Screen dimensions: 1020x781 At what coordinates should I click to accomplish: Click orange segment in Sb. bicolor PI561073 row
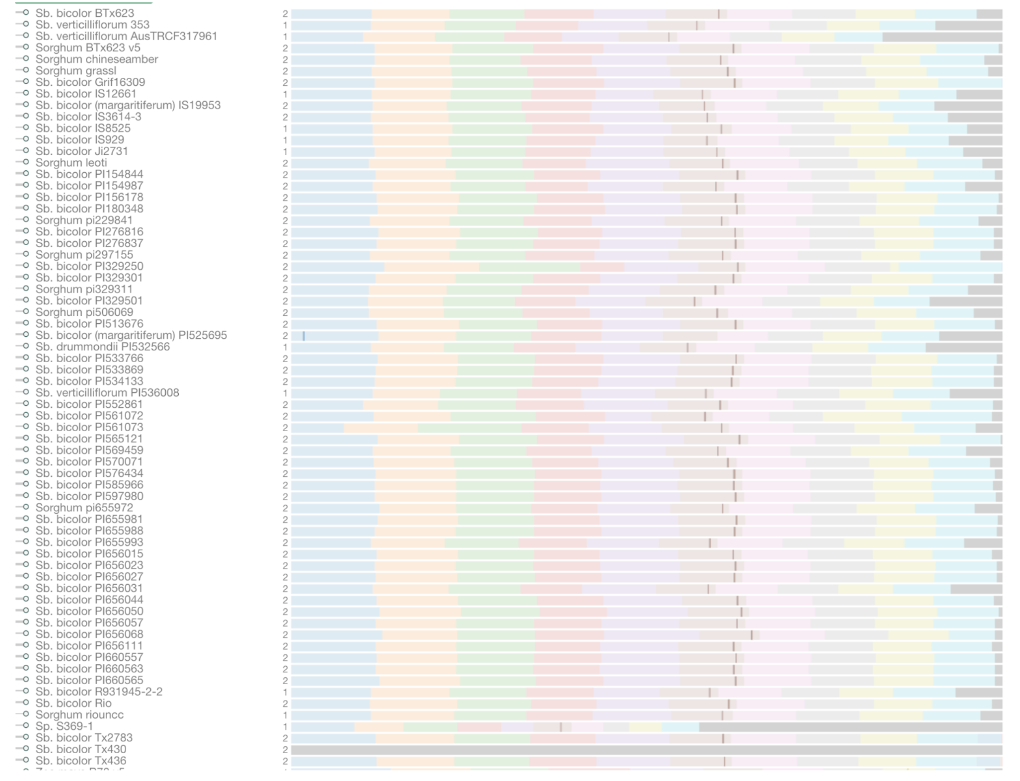click(380, 427)
